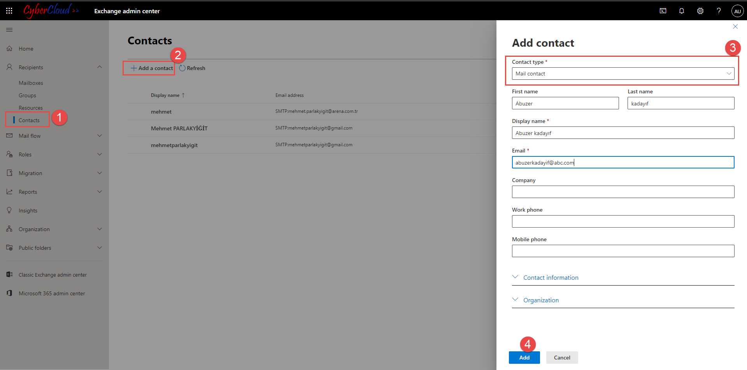The image size is (747, 370).
Task: Select Mailboxes in the sidebar
Action: (x=31, y=83)
